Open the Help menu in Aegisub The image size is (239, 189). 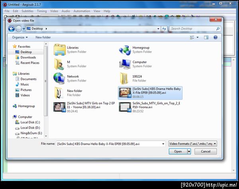tap(107, 11)
